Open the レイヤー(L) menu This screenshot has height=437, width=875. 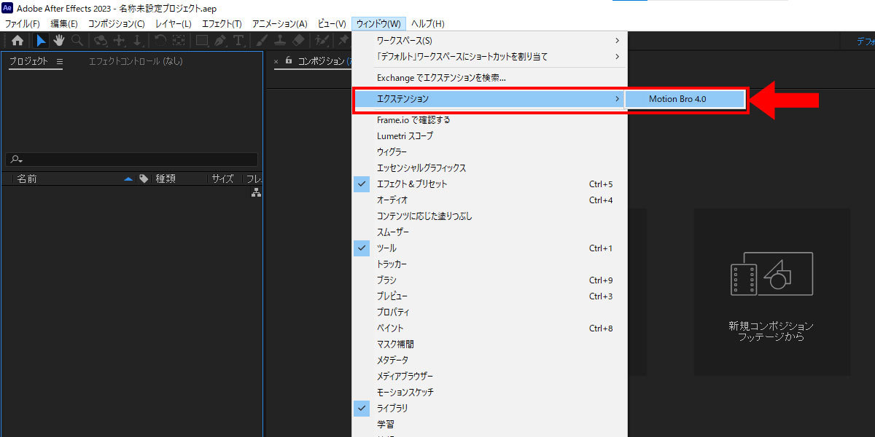point(174,24)
